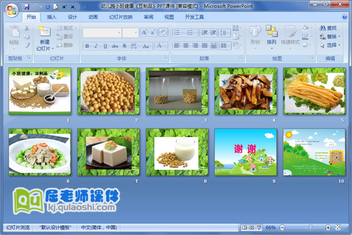Switch to the 幻灯片放映 ribbon tab
The height and width of the screenshot is (235, 352).
click(121, 17)
